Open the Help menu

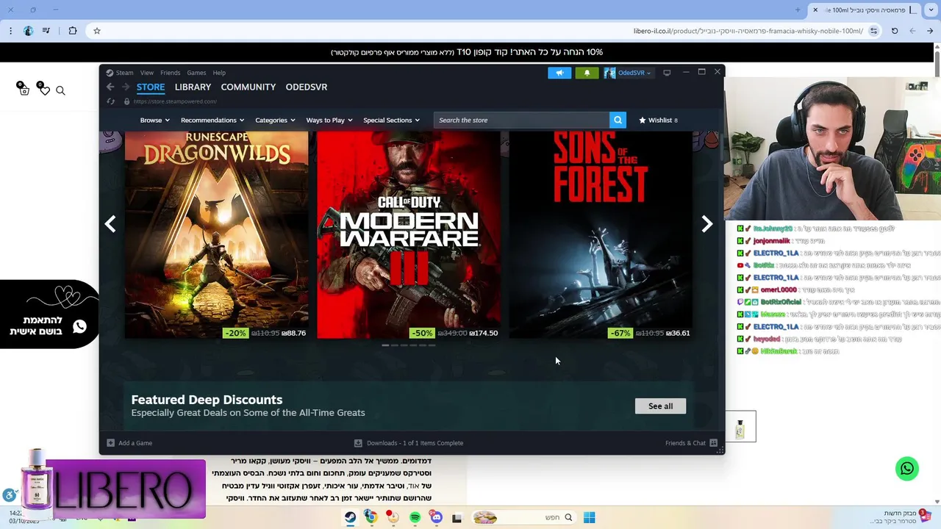[219, 73]
